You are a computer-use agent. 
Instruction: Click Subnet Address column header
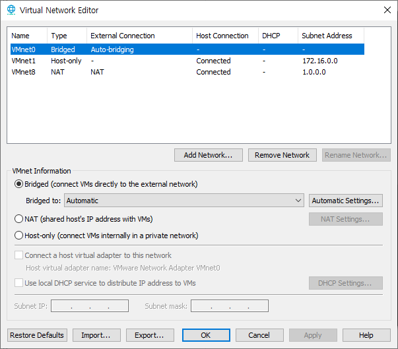point(331,36)
